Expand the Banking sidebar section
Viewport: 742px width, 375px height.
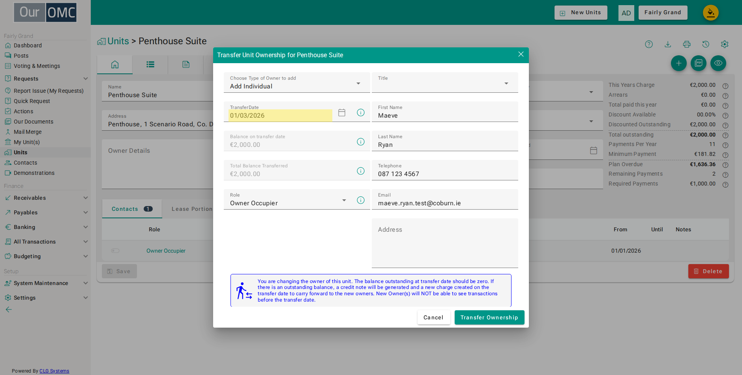pyautogui.click(x=46, y=227)
